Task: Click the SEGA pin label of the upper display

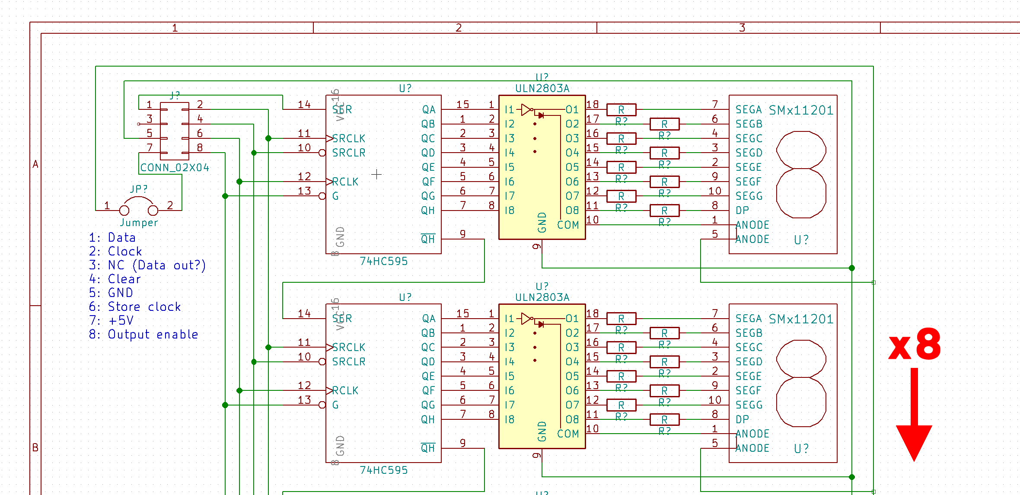Action: pyautogui.click(x=749, y=109)
